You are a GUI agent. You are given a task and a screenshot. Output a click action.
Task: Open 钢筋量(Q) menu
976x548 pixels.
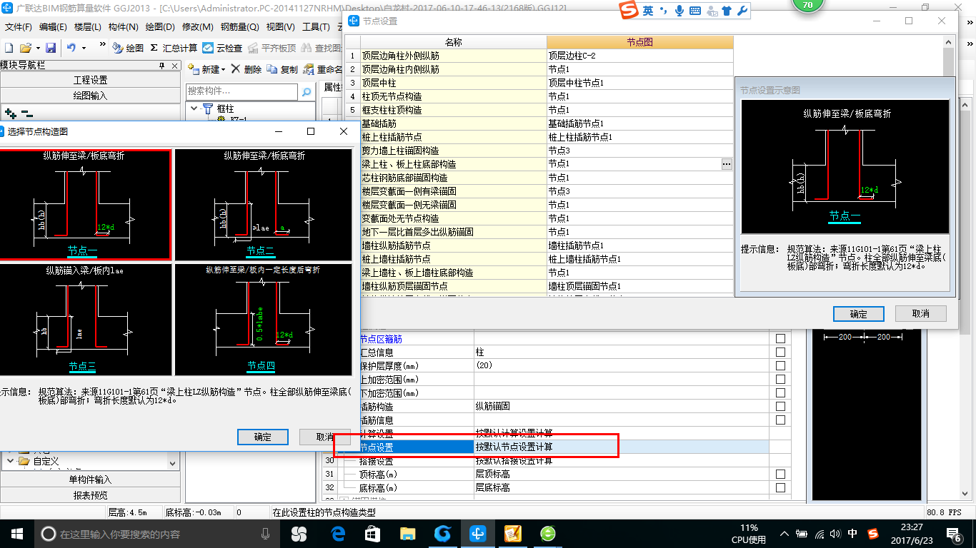click(239, 26)
